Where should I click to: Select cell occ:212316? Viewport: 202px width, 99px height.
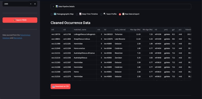[56, 76]
